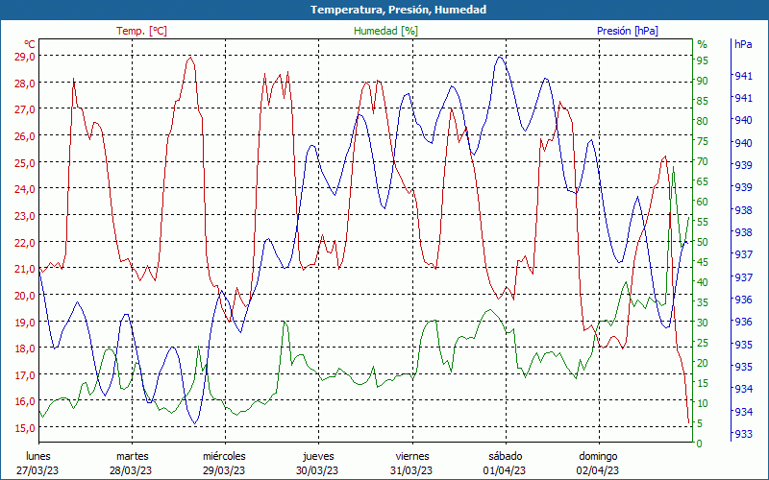
Task: Click the "domingo" day label
Action: [598, 456]
